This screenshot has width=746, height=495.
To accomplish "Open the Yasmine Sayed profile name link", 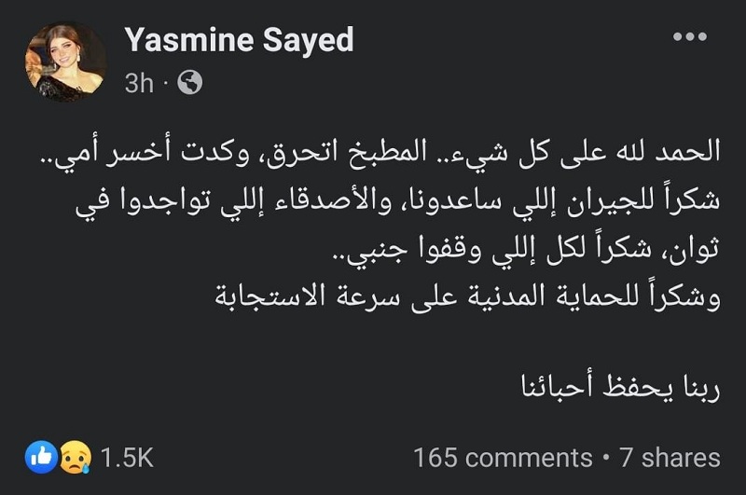I will (240, 40).
